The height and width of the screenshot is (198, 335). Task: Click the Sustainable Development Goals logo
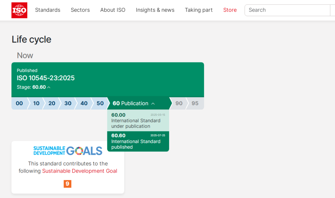(x=68, y=151)
